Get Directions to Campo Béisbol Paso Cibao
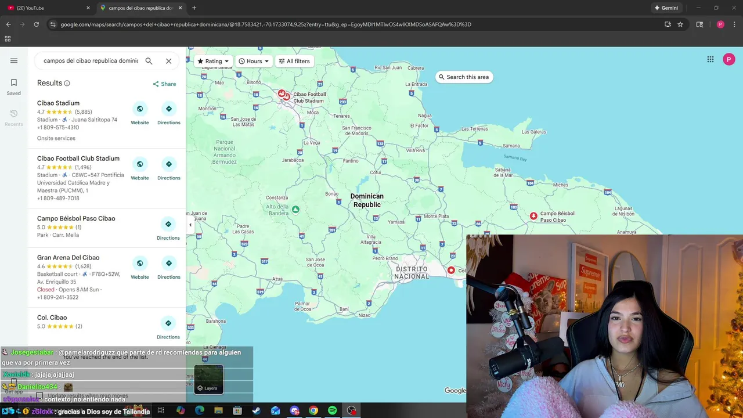743x418 pixels. 168,229
